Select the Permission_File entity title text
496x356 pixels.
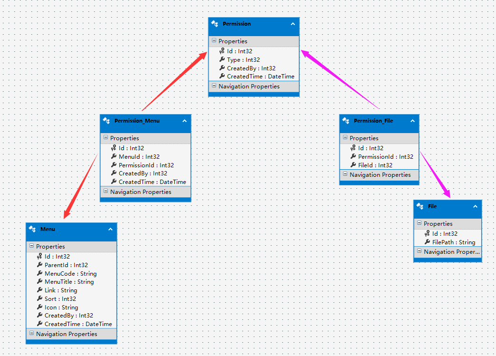[x=373, y=121]
